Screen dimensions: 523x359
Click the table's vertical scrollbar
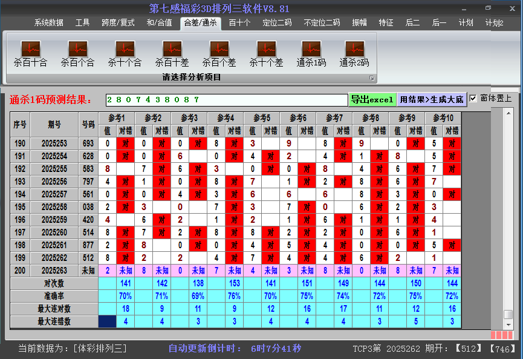[508, 212]
